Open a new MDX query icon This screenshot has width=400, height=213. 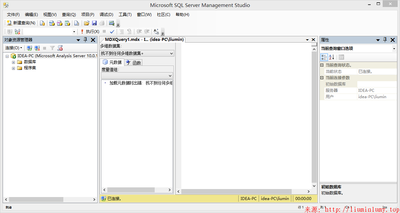52,23
